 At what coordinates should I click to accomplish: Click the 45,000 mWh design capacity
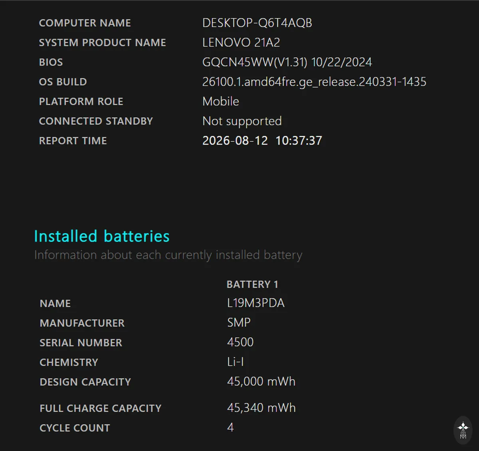pyautogui.click(x=261, y=382)
